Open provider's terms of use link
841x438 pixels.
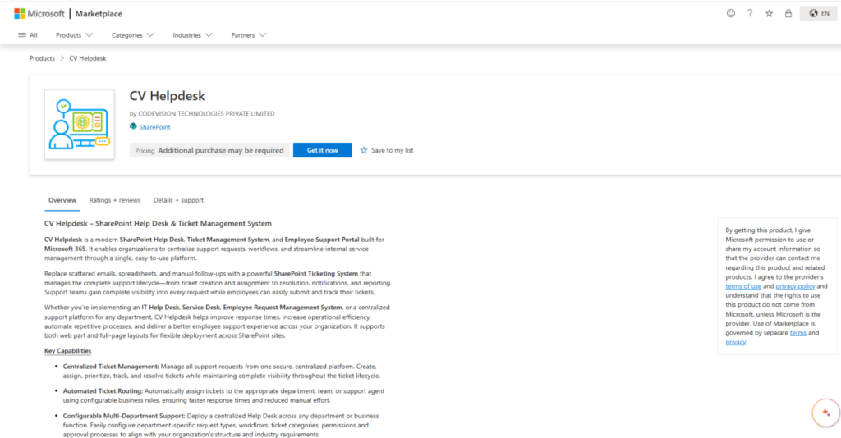(x=742, y=286)
